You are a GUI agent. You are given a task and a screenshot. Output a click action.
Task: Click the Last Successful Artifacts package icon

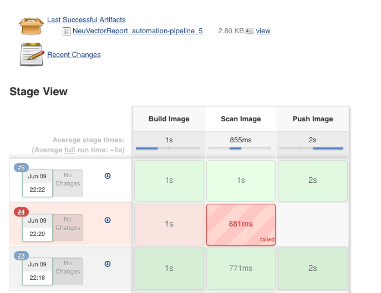pyautogui.click(x=31, y=24)
